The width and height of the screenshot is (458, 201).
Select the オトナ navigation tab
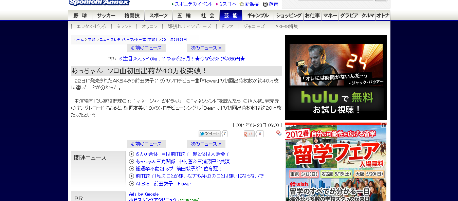pos(383,16)
